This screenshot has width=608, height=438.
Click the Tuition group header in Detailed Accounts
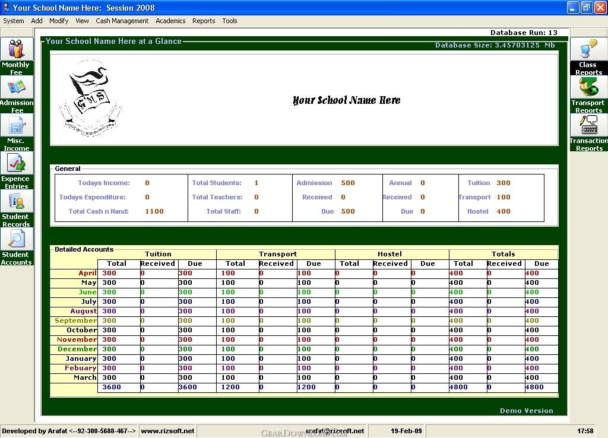(158, 254)
